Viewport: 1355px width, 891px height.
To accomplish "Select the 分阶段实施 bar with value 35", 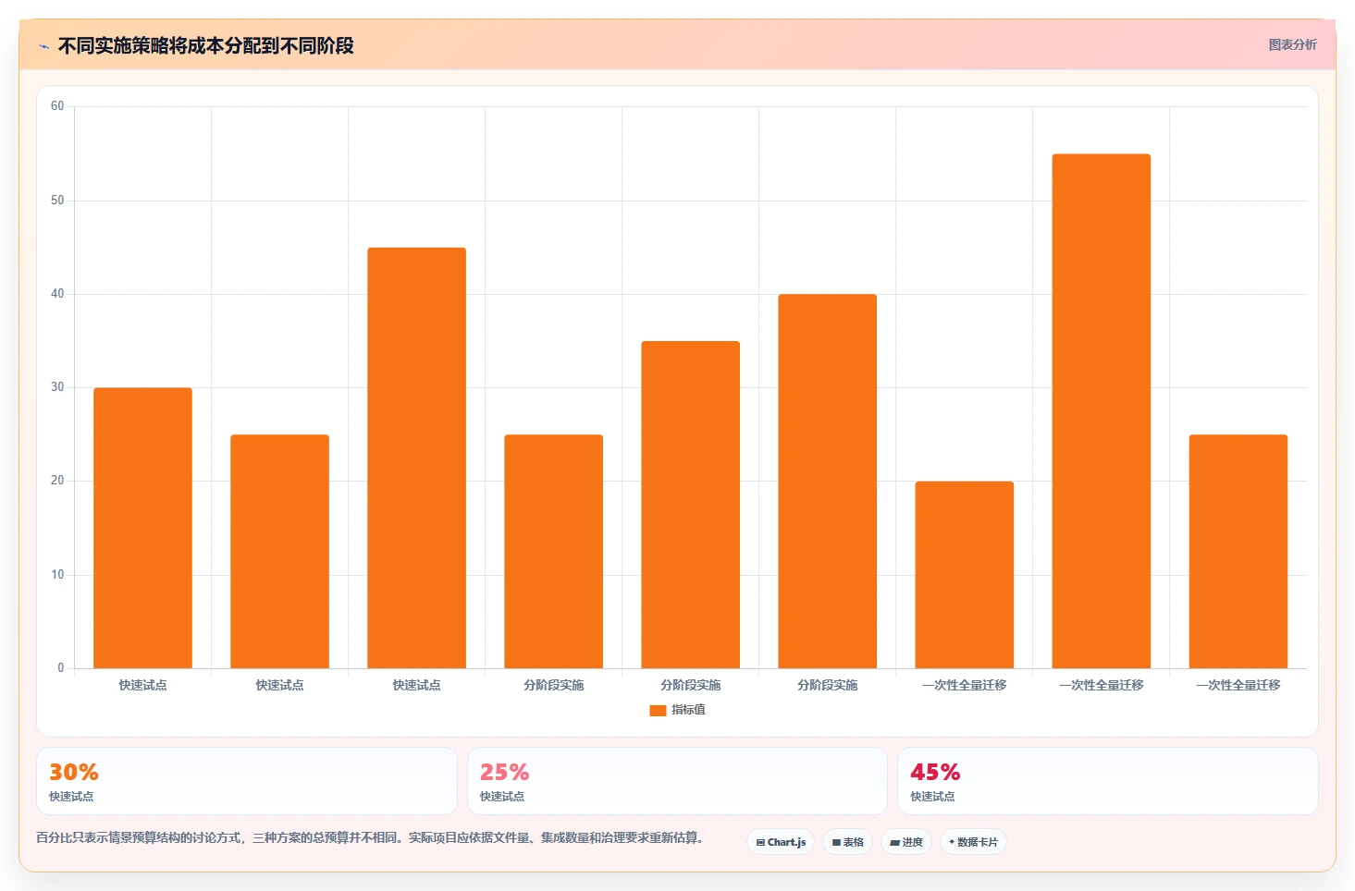I will coord(690,505).
